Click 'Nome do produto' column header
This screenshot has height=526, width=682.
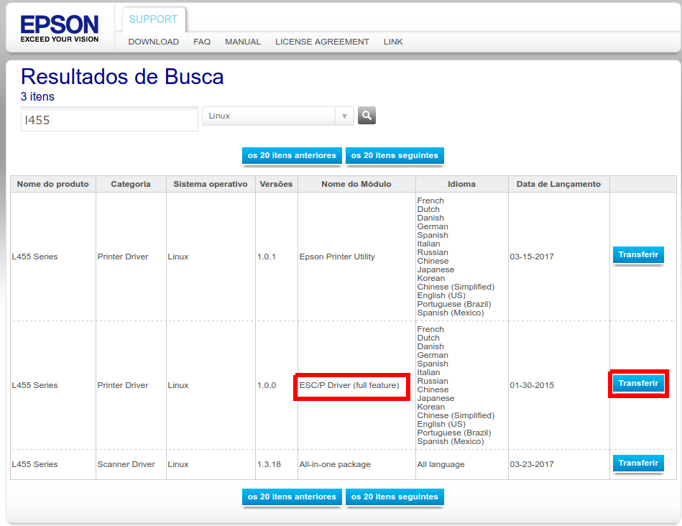[53, 184]
